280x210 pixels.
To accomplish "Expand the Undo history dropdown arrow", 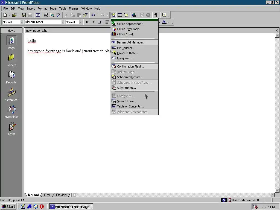I will click(x=98, y=15).
